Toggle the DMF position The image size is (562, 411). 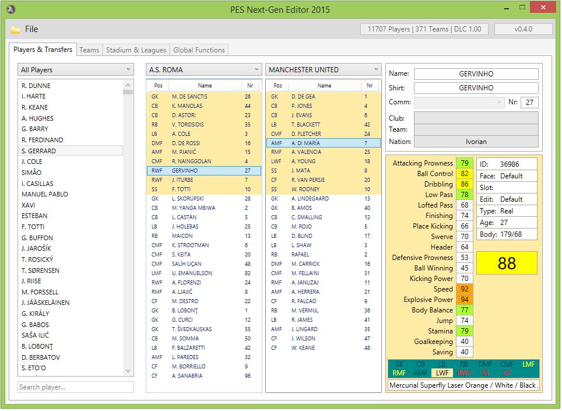point(485,364)
